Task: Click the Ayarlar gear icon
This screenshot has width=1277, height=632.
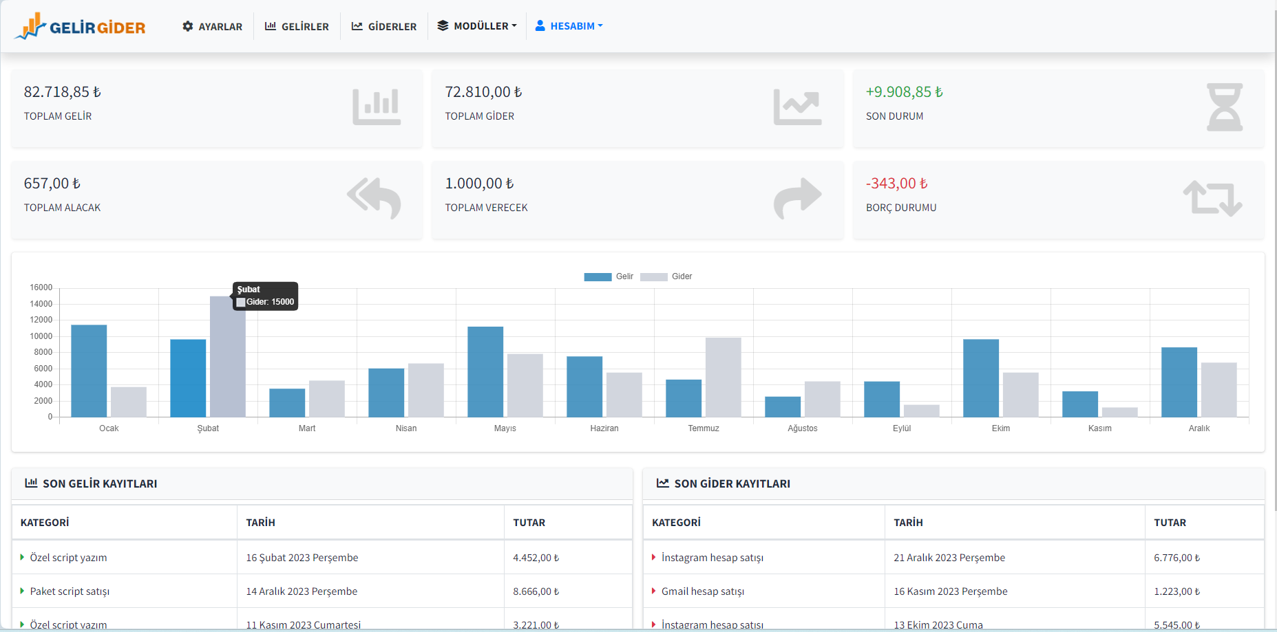Action: pyautogui.click(x=187, y=26)
